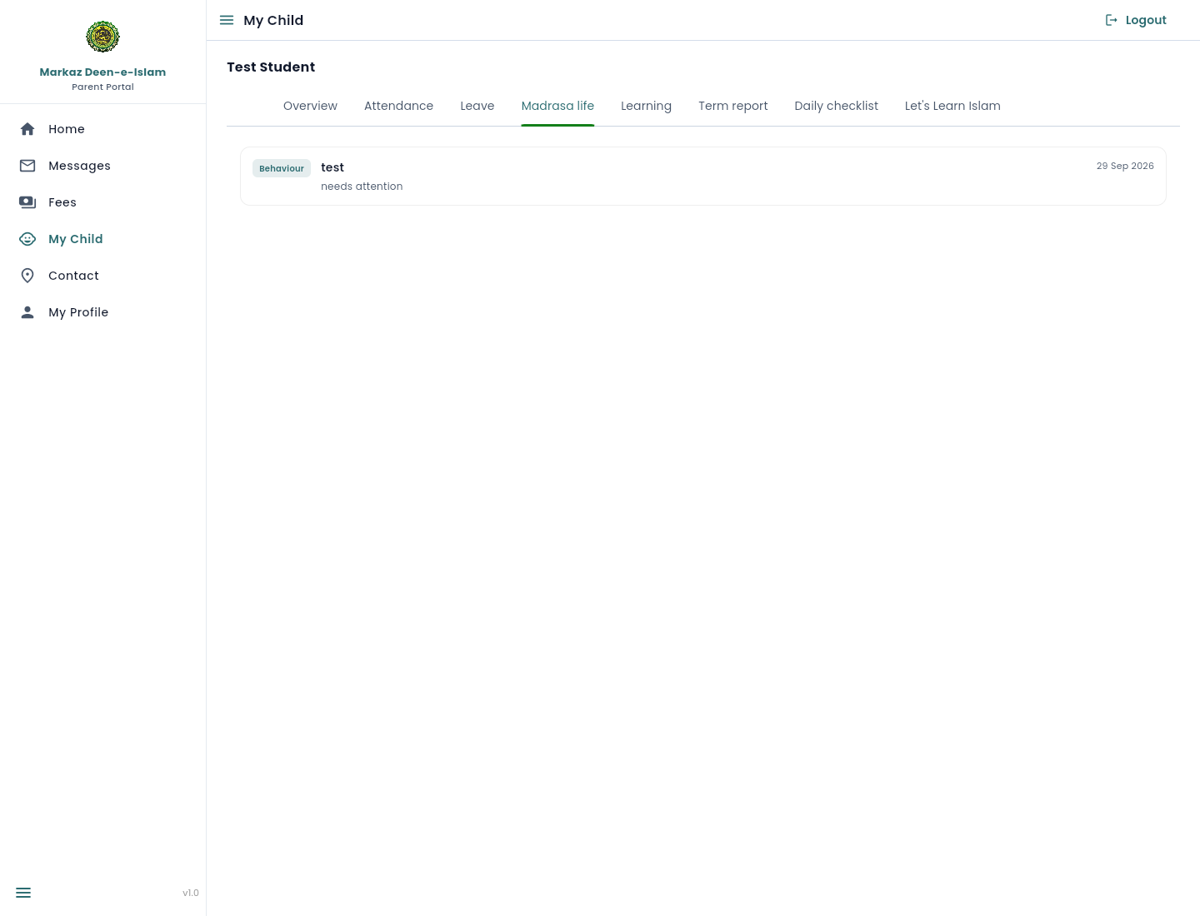Click the 'Test Student' heading
Screen dimensions: 1200x916
(271, 67)
